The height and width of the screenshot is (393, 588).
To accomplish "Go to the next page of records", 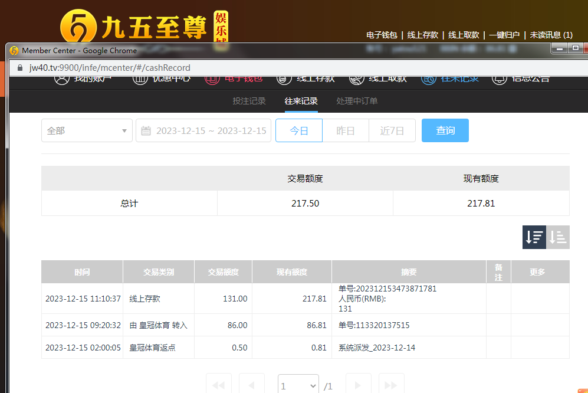I will pos(358,385).
